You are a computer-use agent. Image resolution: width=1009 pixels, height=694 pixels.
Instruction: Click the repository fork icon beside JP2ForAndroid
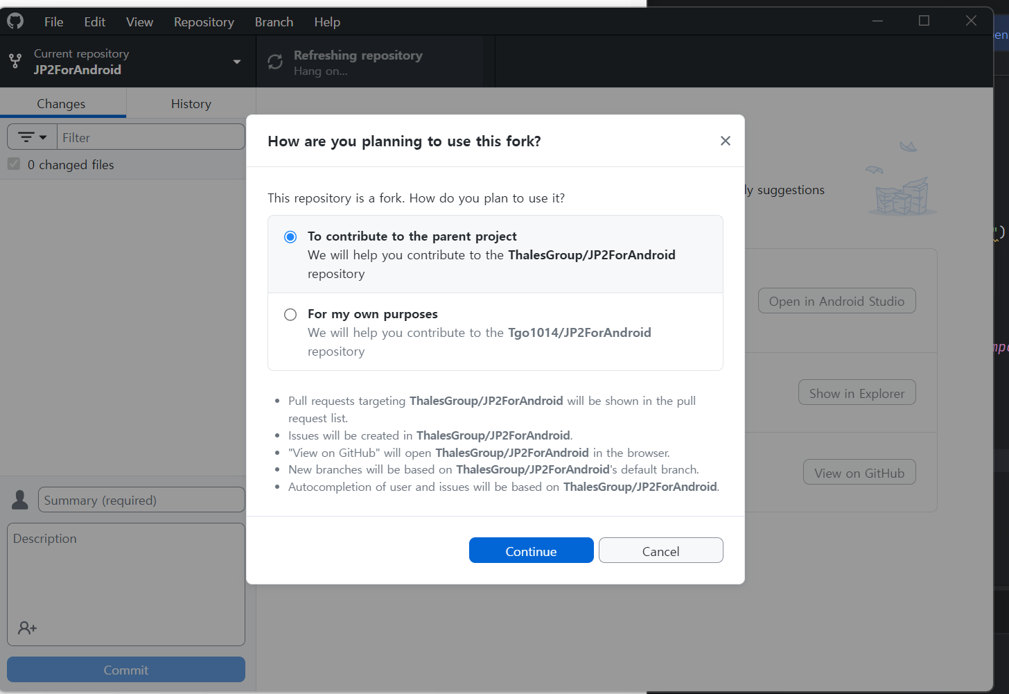point(15,62)
